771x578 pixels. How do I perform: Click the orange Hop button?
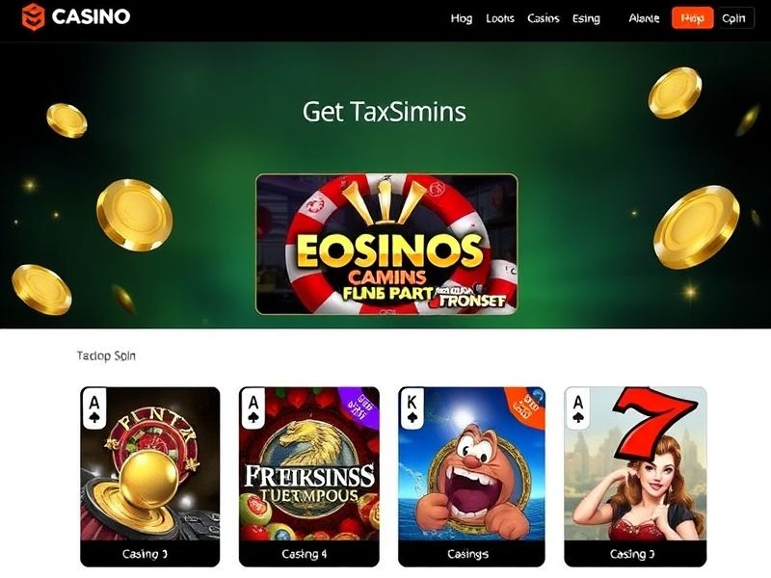tap(692, 18)
